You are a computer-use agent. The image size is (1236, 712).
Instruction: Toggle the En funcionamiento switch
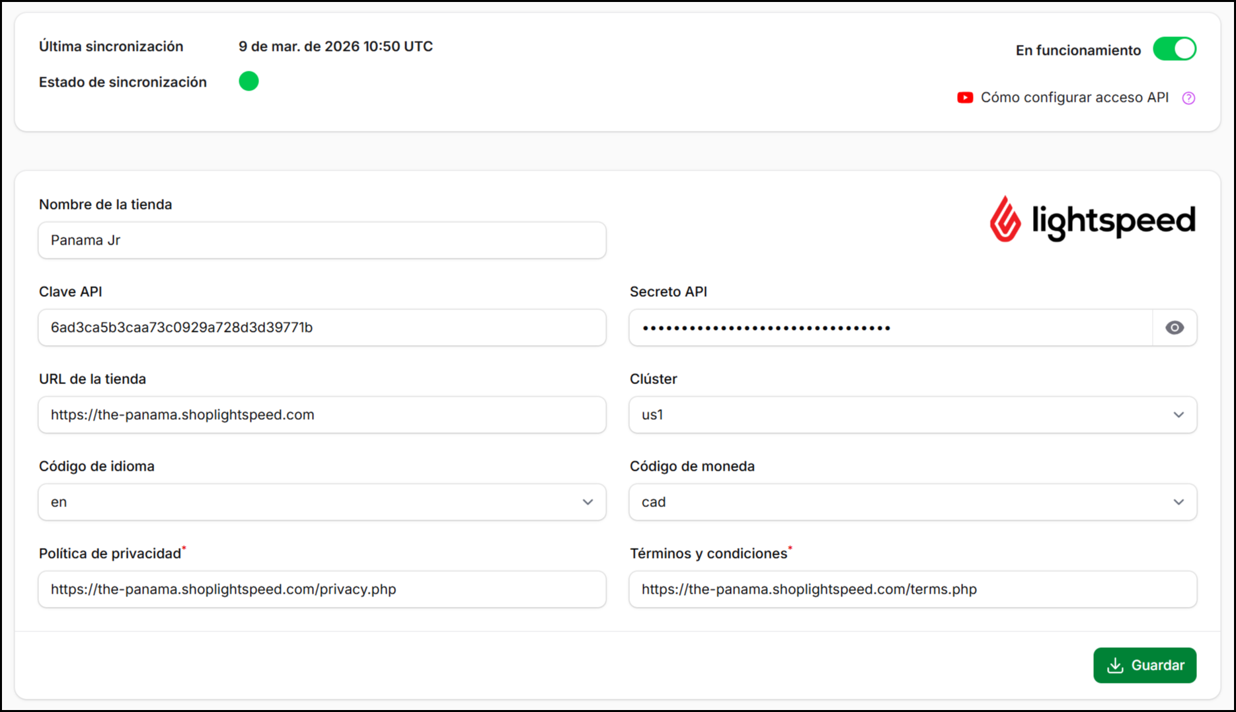pyautogui.click(x=1174, y=50)
